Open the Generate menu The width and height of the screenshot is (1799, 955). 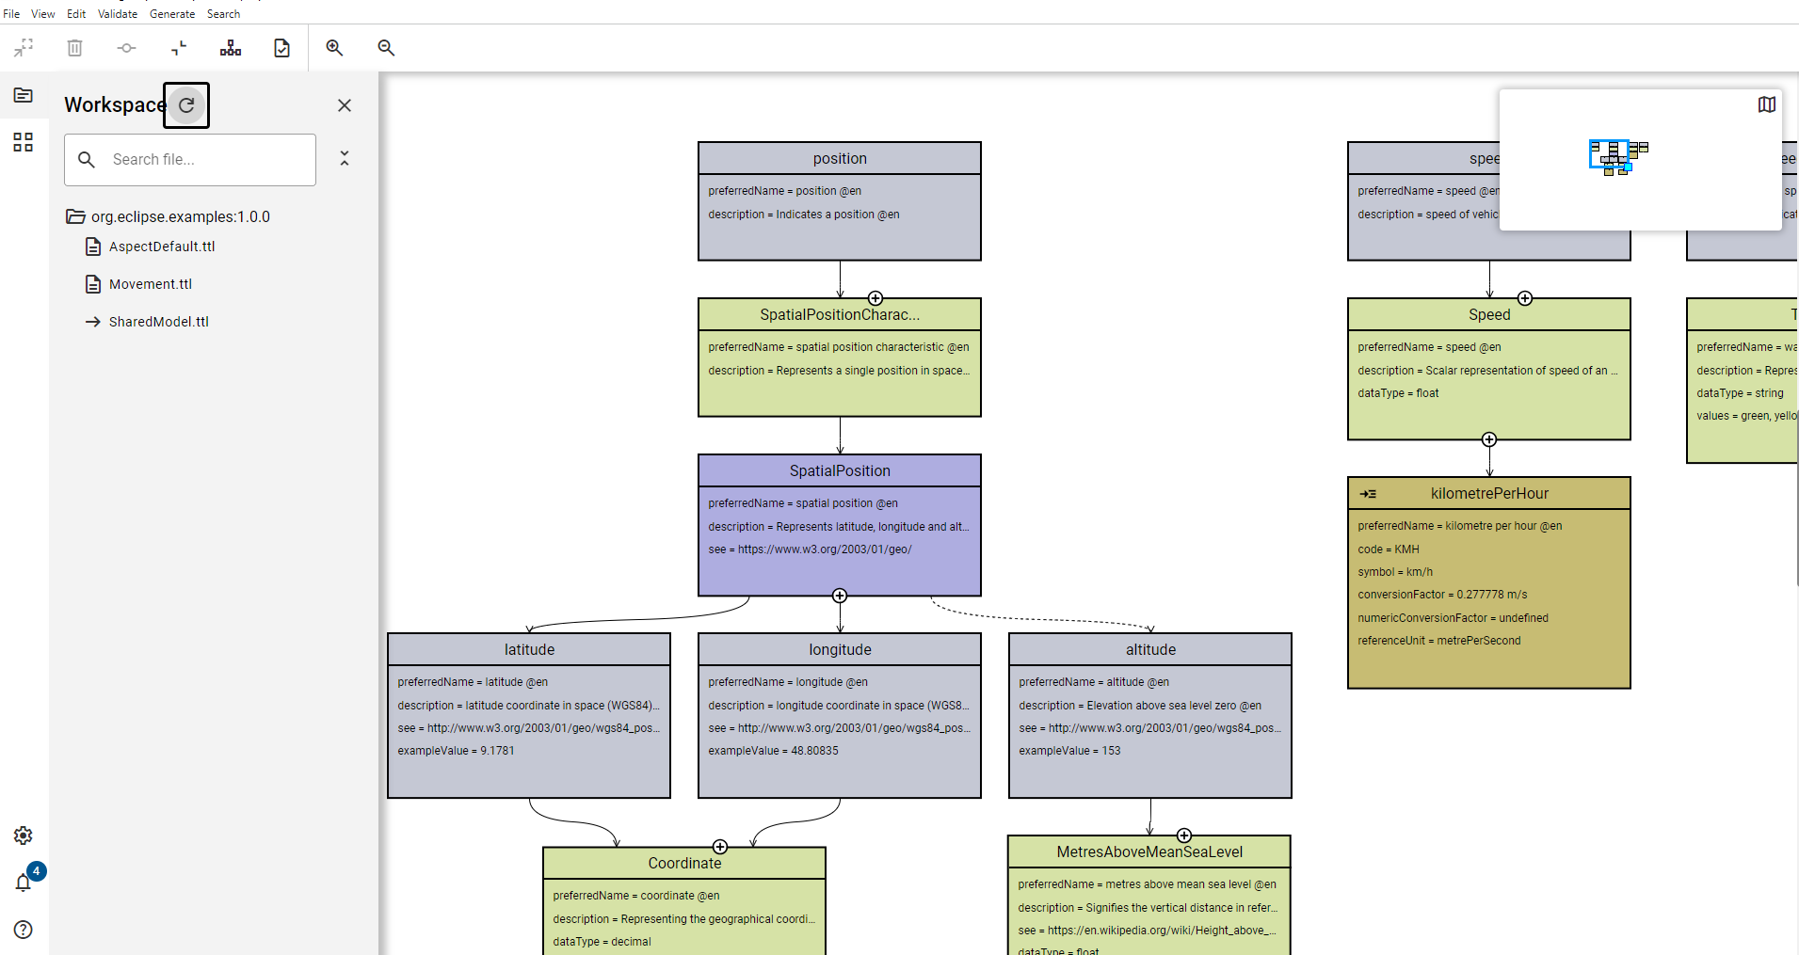tap(172, 13)
